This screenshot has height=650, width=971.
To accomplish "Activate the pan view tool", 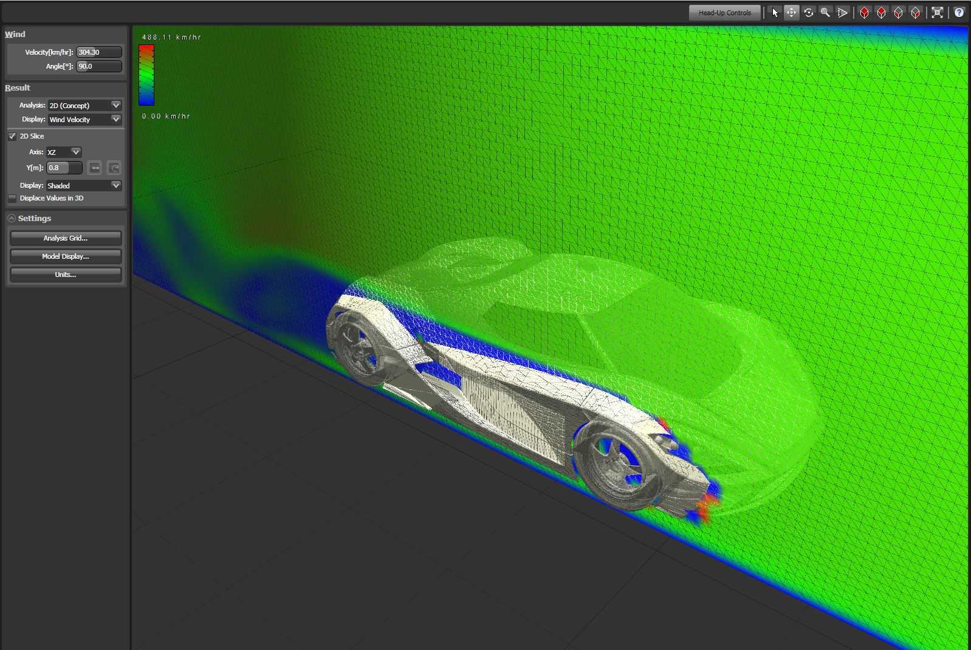I will pos(791,12).
